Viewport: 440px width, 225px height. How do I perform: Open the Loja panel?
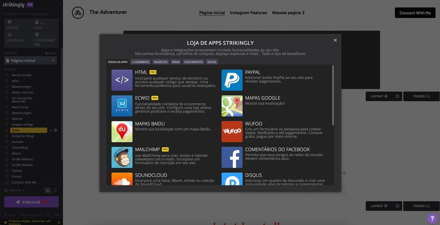pos(45,25)
